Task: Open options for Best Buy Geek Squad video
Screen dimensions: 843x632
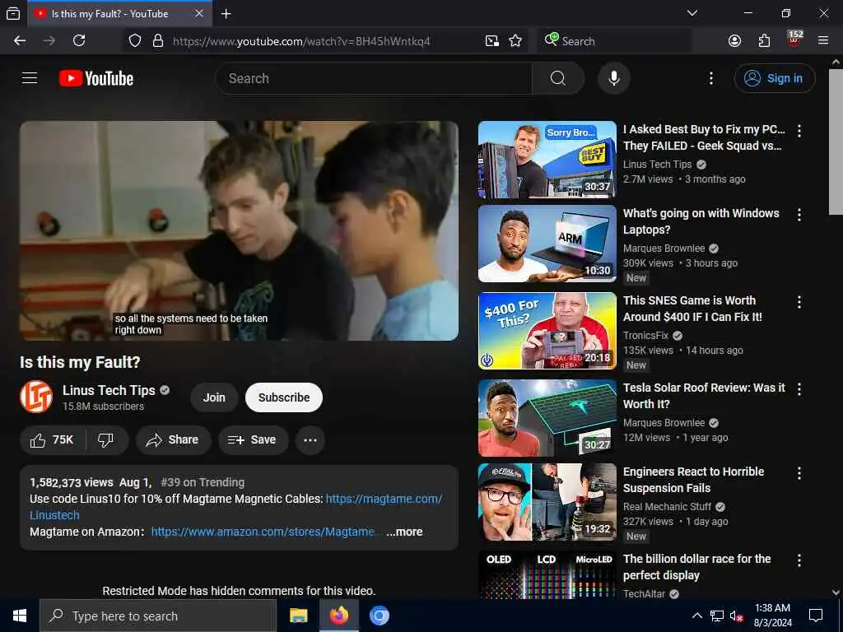Action: 799,131
